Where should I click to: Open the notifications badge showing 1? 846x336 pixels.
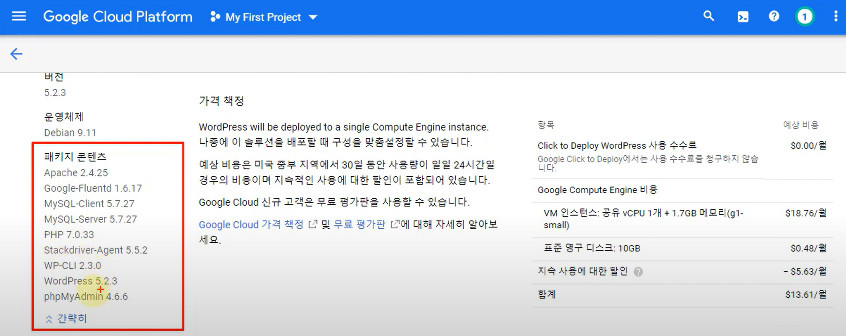point(805,17)
